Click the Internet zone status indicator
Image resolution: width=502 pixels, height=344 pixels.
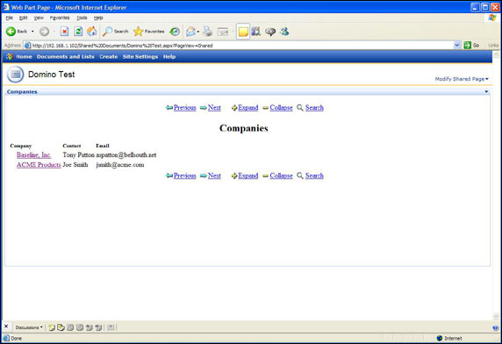[x=449, y=338]
